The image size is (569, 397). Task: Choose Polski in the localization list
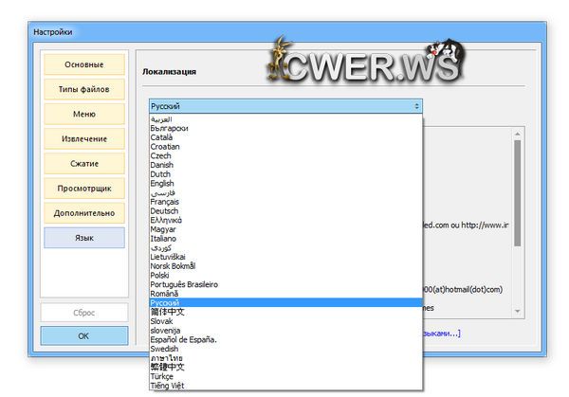[x=160, y=275]
